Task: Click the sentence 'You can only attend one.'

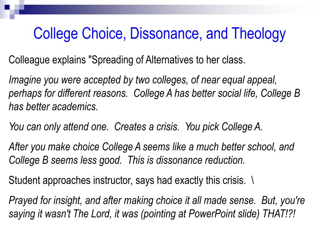Action: (59, 127)
